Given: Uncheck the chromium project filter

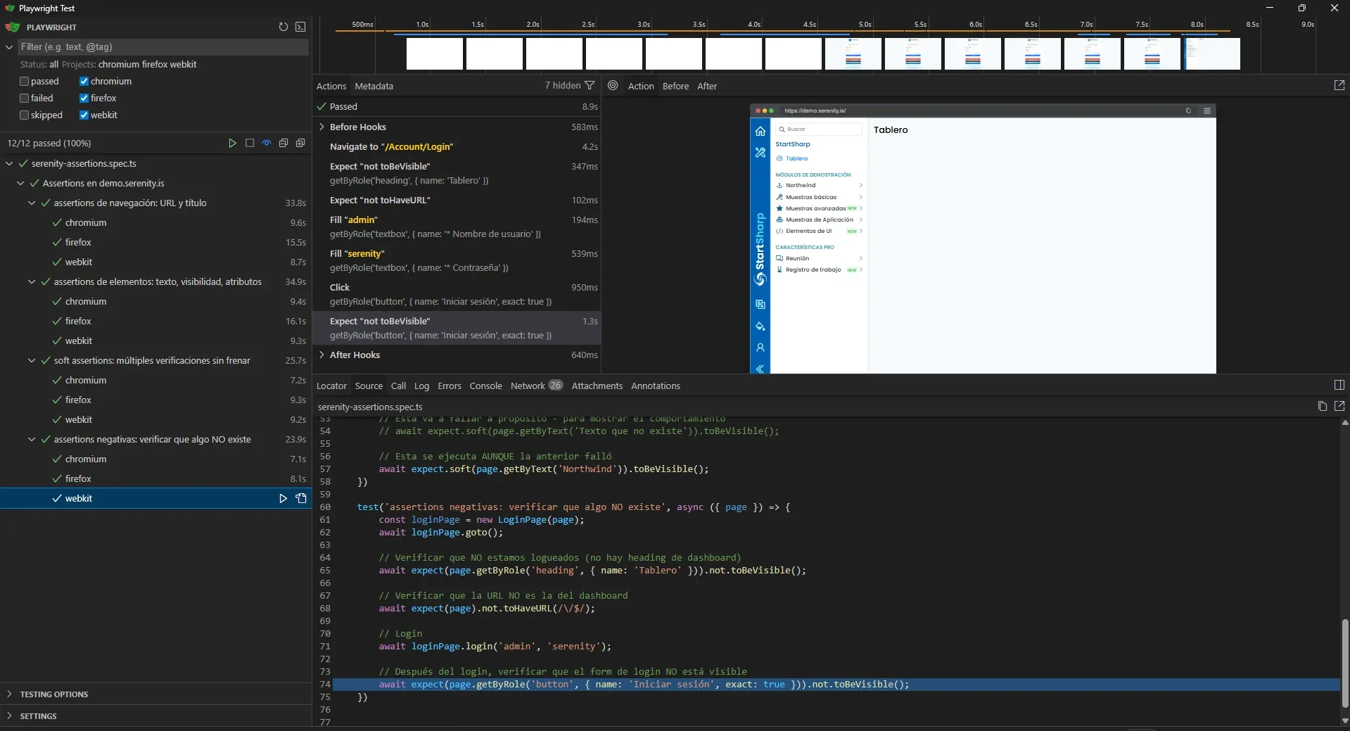Looking at the screenshot, I should click(84, 81).
